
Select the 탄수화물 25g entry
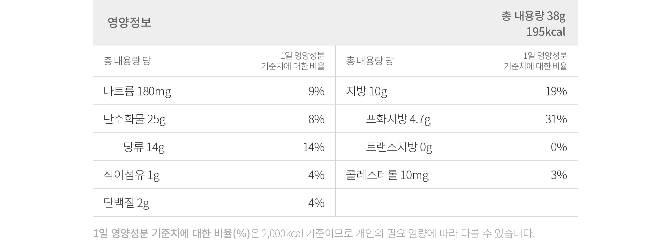[x=134, y=119]
